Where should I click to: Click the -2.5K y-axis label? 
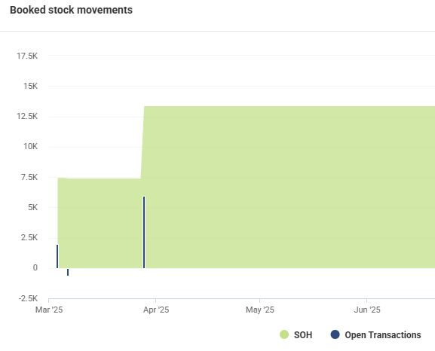pos(28,298)
